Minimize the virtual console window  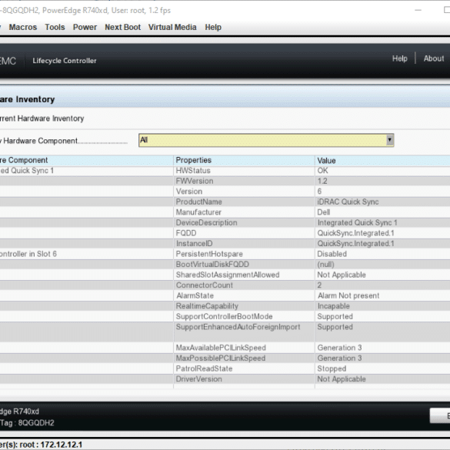418,10
